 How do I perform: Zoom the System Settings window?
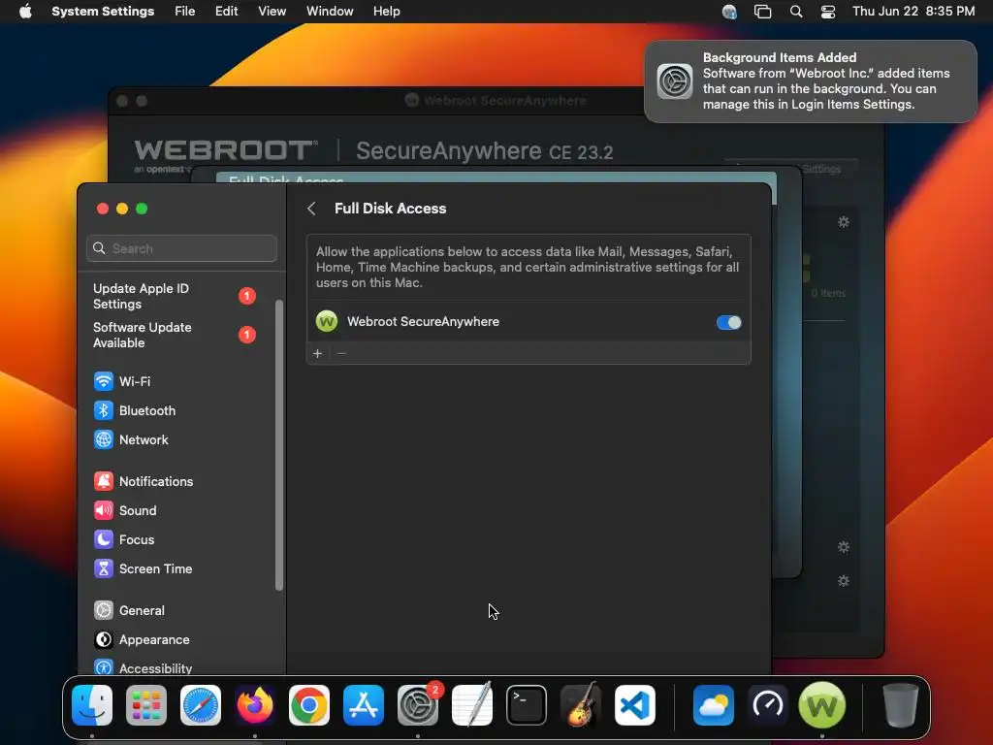tap(142, 209)
